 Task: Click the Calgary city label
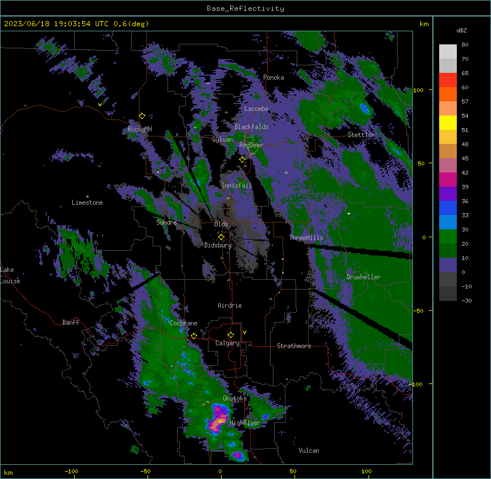pyautogui.click(x=227, y=343)
